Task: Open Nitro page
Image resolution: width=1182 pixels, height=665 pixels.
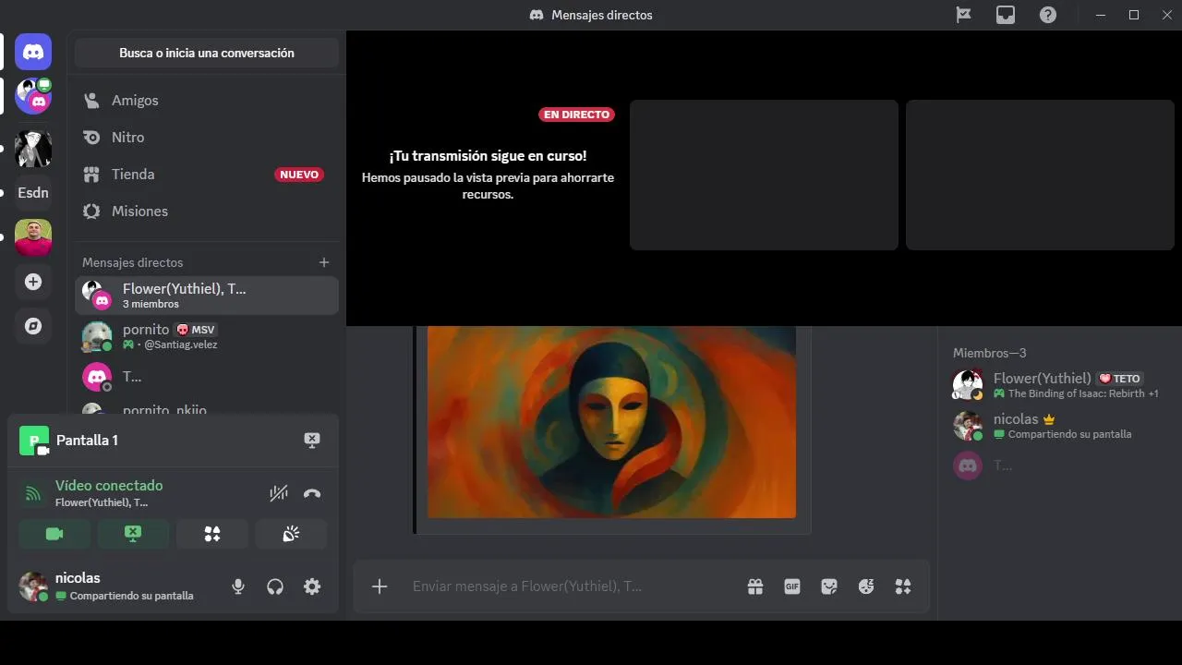Action: tap(207, 138)
